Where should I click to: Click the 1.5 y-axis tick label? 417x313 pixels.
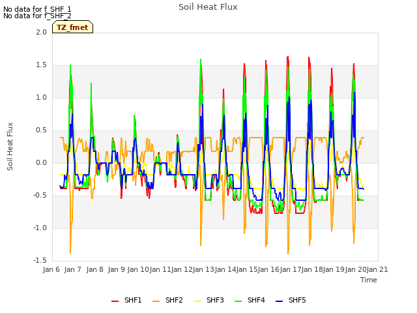tap(41, 65)
